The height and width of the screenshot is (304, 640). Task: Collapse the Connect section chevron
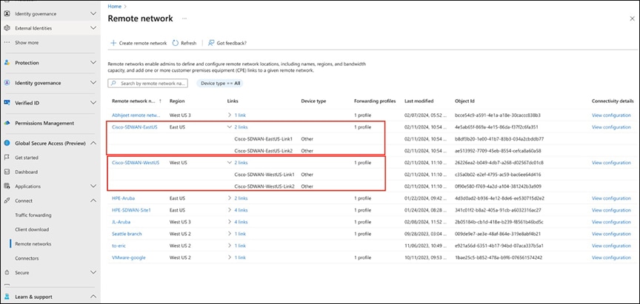click(x=93, y=200)
